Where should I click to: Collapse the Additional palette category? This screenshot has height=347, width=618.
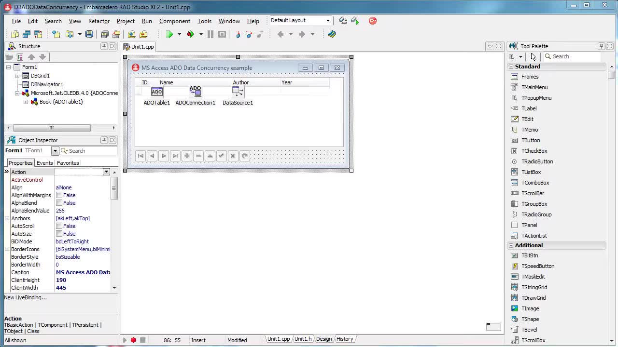[511, 245]
